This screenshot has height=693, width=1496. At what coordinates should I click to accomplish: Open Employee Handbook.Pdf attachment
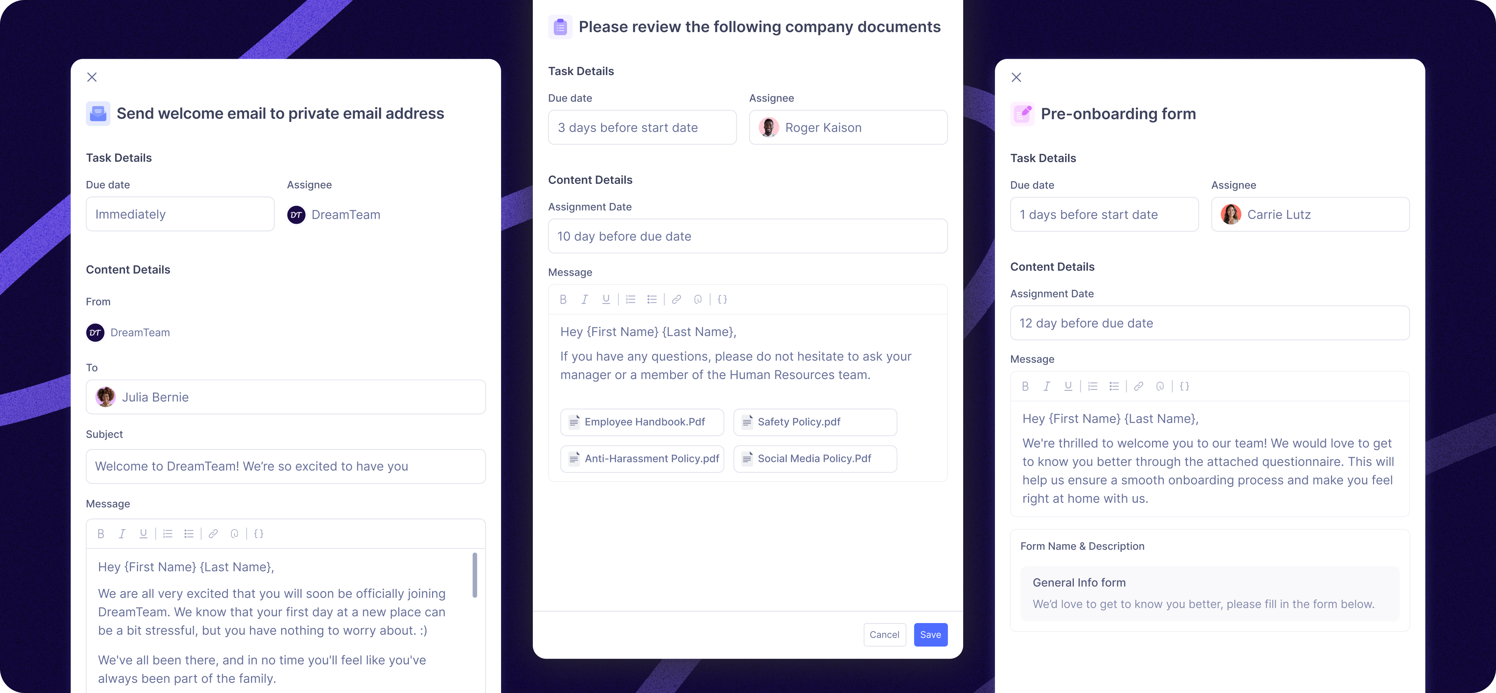[x=642, y=422]
